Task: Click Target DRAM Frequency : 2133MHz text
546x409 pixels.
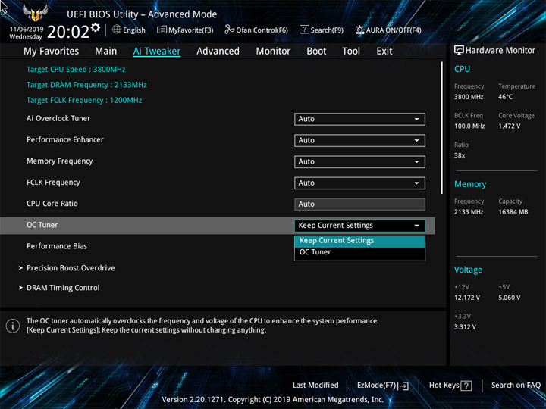Action: [x=86, y=85]
